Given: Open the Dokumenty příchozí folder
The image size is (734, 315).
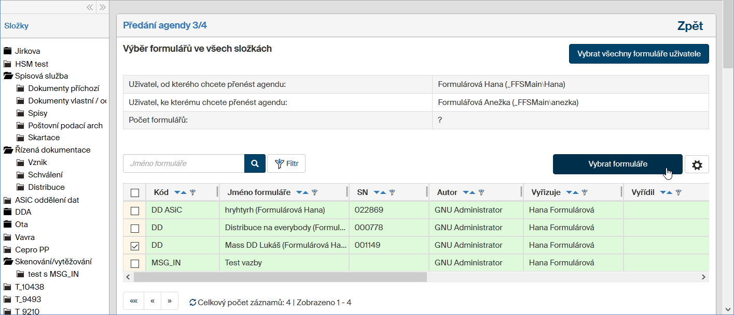Looking at the screenshot, I should pos(63,88).
